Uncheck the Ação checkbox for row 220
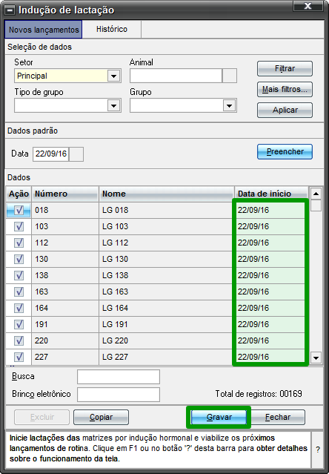The image size is (329, 474). click(19, 340)
